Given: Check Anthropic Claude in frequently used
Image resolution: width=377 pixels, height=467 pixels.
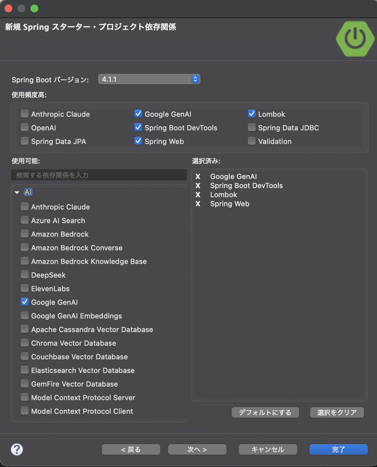Looking at the screenshot, I should tap(25, 114).
